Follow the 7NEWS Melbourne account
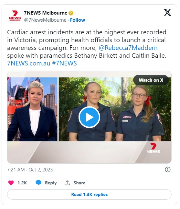The height and width of the screenshot is (209, 180). click(78, 20)
